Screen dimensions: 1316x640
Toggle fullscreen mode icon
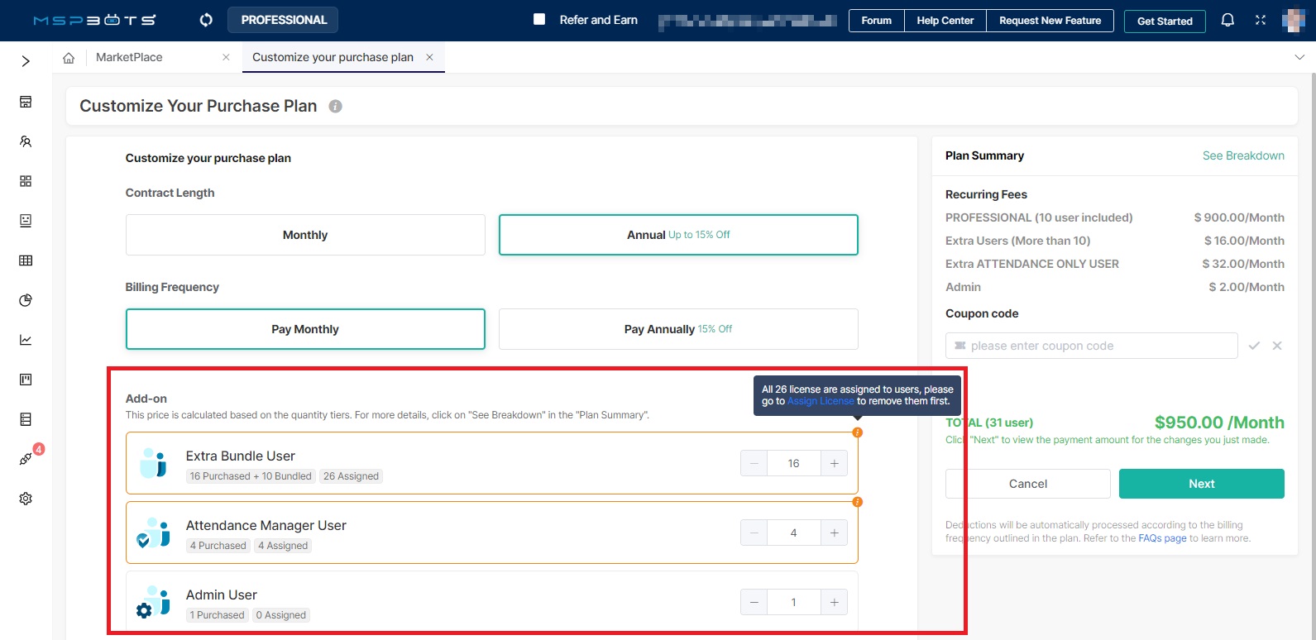click(1261, 20)
